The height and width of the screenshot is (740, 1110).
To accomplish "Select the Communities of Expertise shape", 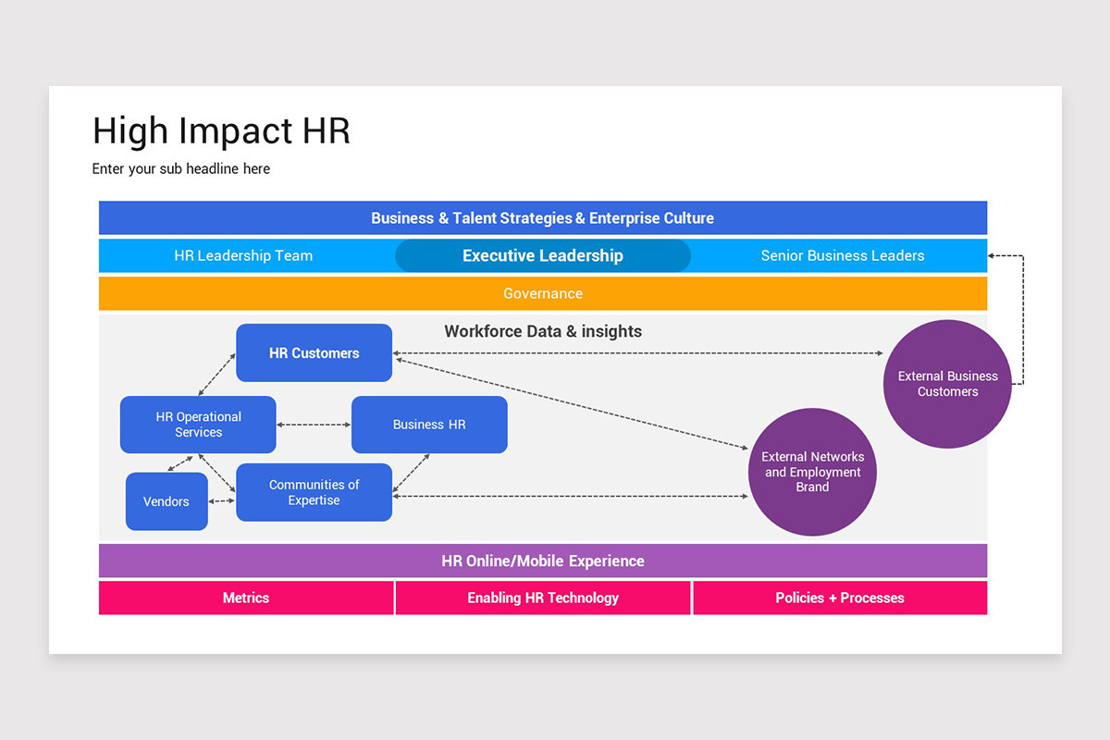I will [x=314, y=492].
